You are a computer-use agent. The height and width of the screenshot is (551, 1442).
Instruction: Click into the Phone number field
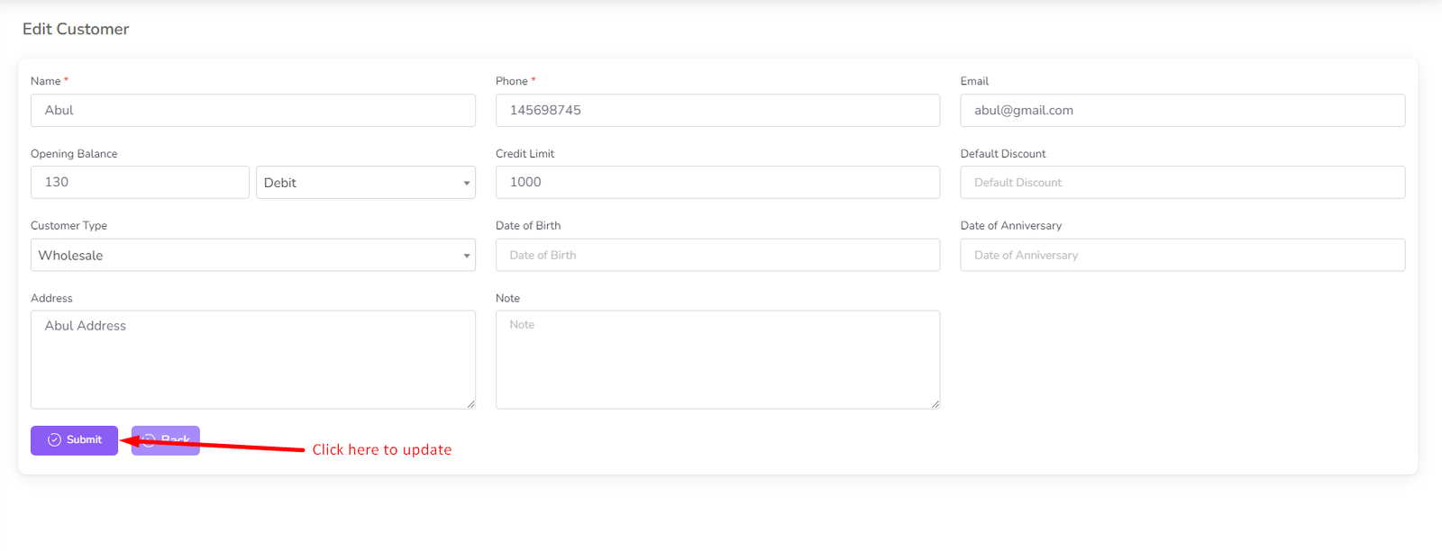coord(716,111)
